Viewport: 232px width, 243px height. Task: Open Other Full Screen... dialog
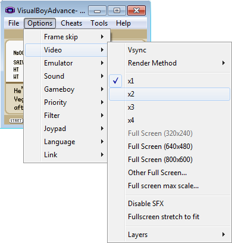point(170,173)
